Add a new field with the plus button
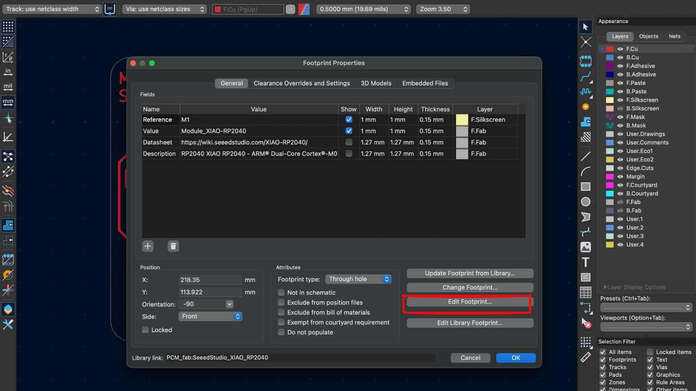 pos(148,246)
